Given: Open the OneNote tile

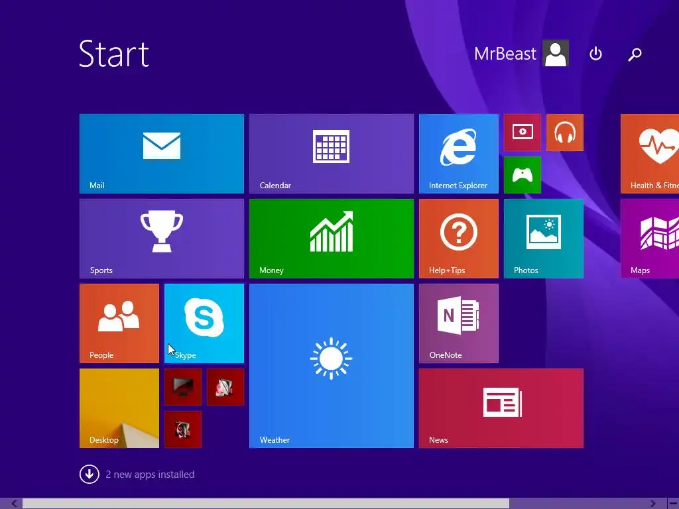Looking at the screenshot, I should pos(459,323).
